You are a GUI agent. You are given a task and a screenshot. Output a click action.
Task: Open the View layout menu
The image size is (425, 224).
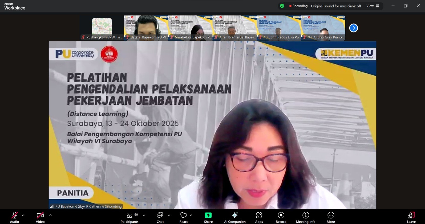(373, 6)
